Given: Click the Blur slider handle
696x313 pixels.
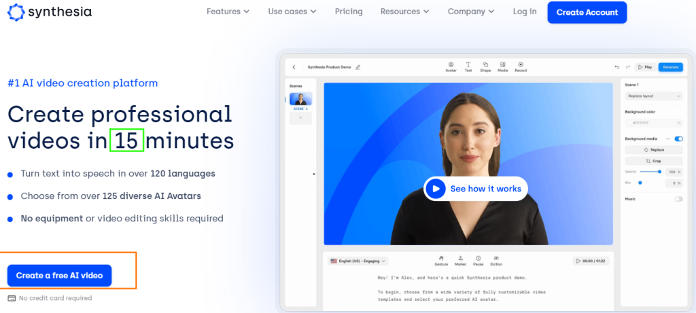Looking at the screenshot, I should 640,183.
